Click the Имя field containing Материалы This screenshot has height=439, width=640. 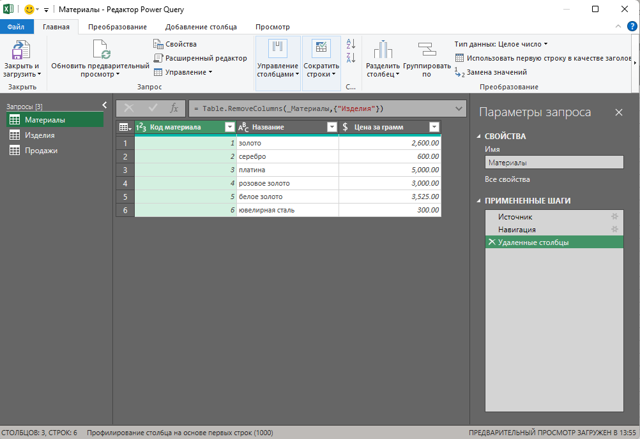pyautogui.click(x=554, y=162)
